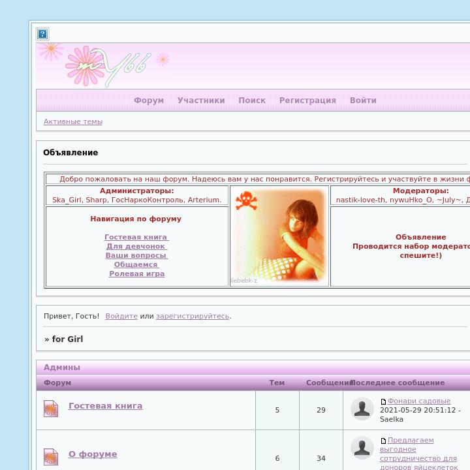470x470 pixels.
Task: Click the avatar beside Фонари садовые post
Action: click(x=362, y=409)
